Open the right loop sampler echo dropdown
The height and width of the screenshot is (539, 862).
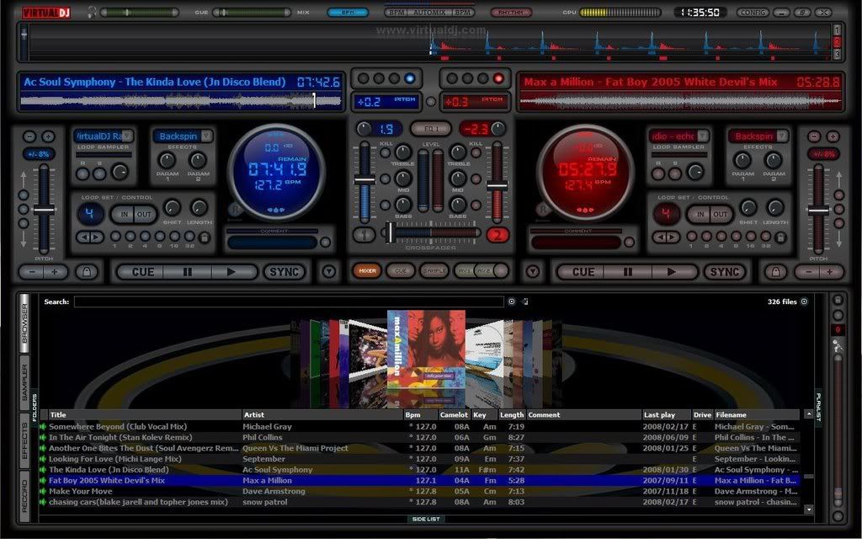(x=703, y=136)
